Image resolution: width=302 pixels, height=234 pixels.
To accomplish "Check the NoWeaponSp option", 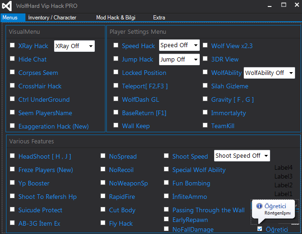I will point(103,183).
